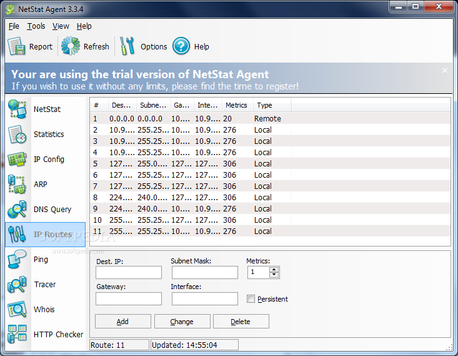This screenshot has height=356, width=458.
Task: Sort by the Des... column header
Action: [x=122, y=105]
